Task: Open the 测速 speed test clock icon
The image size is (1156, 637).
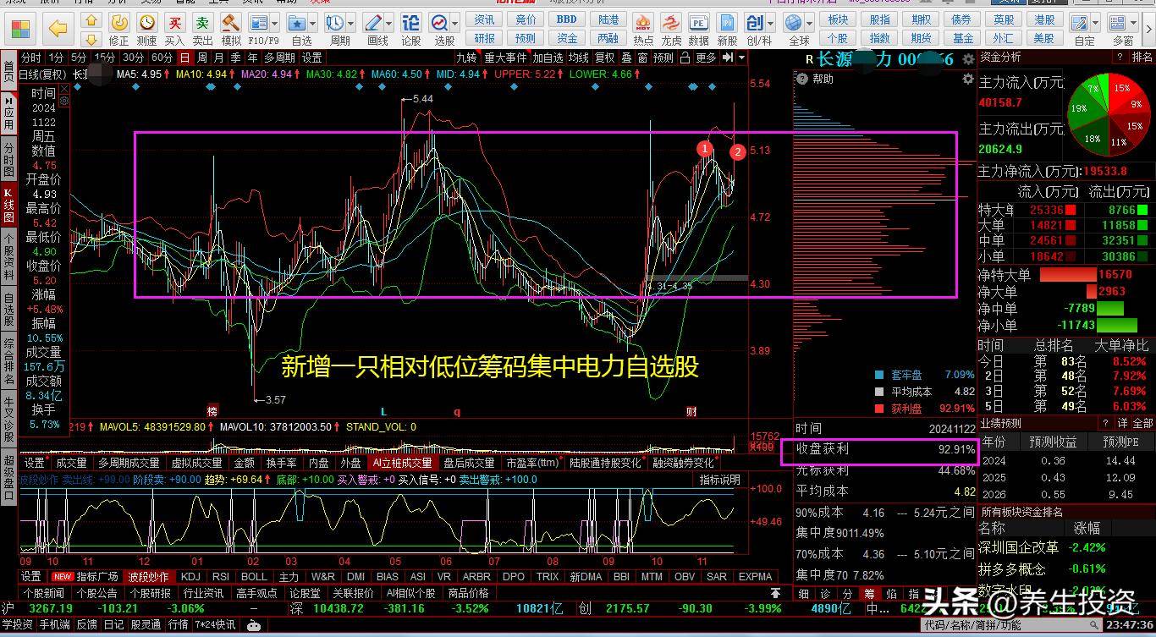Action: (147, 23)
